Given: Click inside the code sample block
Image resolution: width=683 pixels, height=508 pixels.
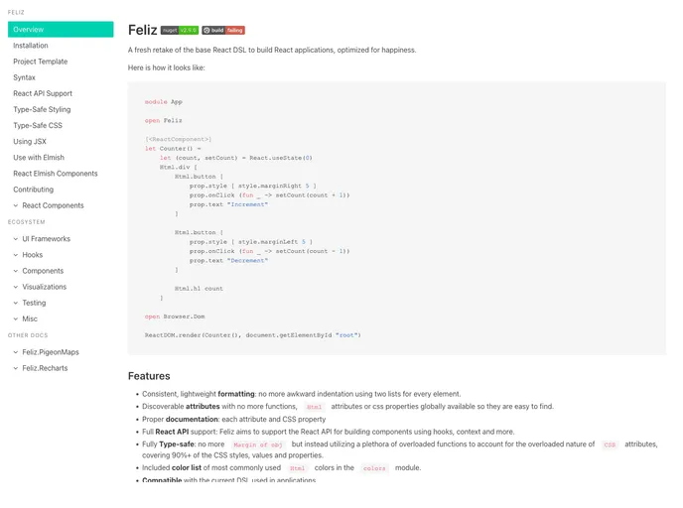Looking at the screenshot, I should click(397, 218).
